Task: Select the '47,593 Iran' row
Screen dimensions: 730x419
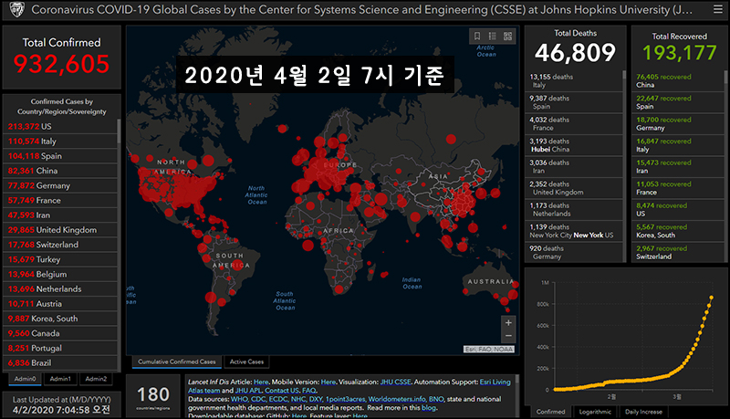Action: point(60,215)
